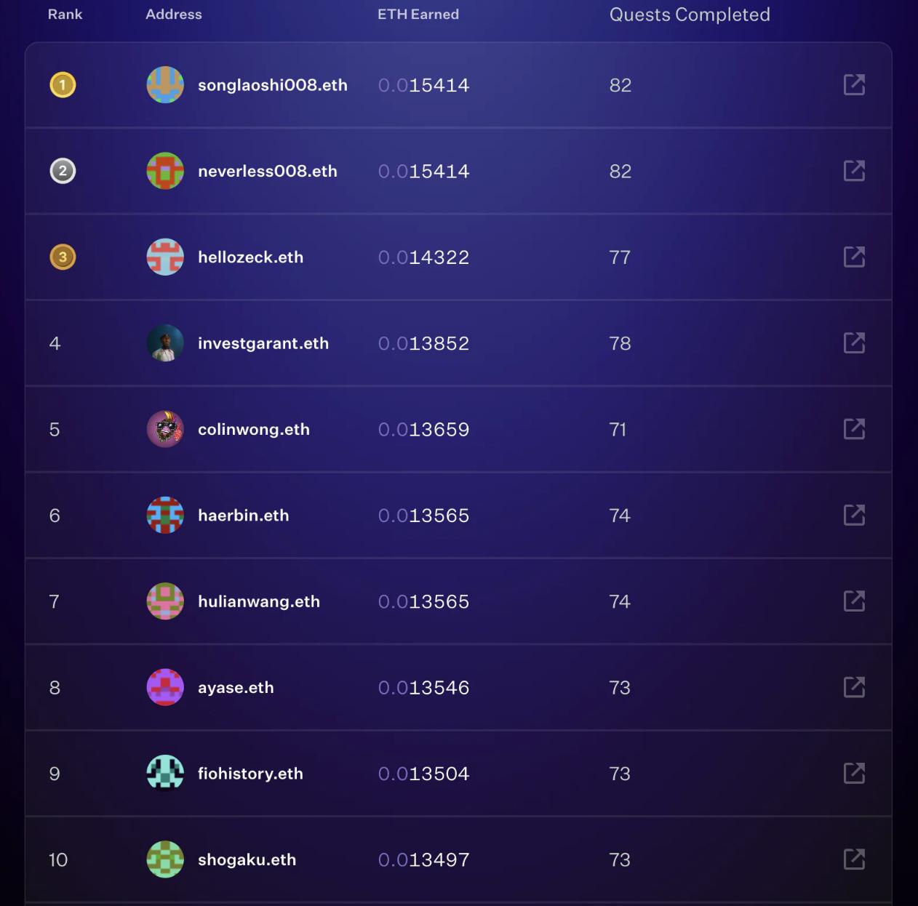This screenshot has height=906, width=918.
Task: Select the colinwong.eth avatar image
Action: click(165, 429)
